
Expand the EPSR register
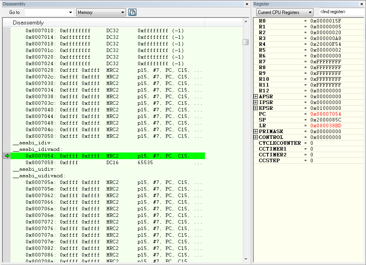tap(256, 108)
